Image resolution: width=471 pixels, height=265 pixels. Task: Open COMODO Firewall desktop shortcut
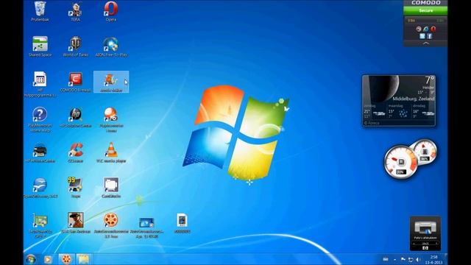pos(75,82)
